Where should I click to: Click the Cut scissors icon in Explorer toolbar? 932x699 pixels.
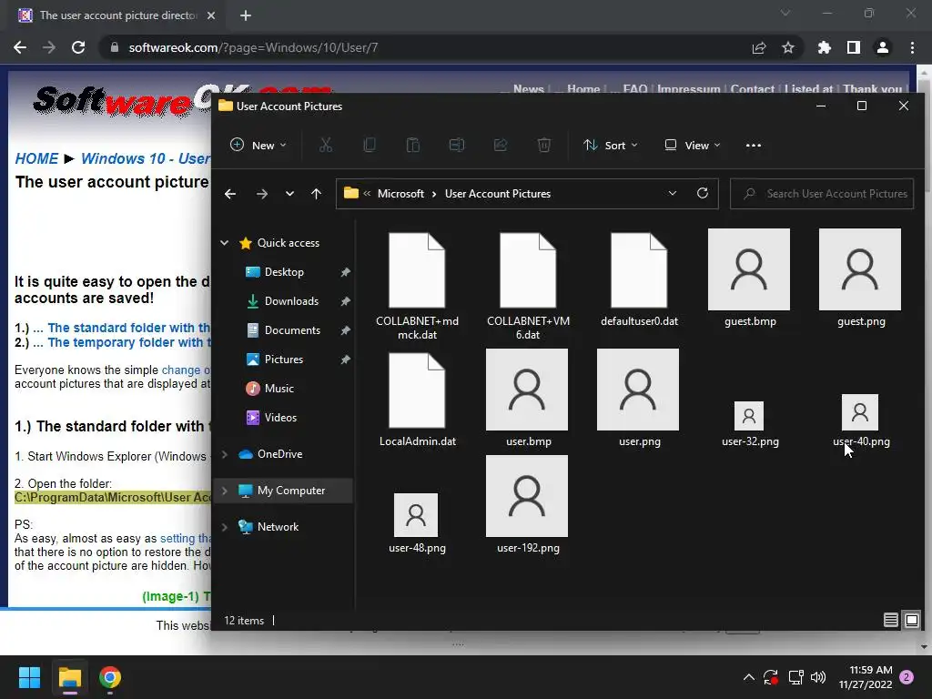point(326,145)
